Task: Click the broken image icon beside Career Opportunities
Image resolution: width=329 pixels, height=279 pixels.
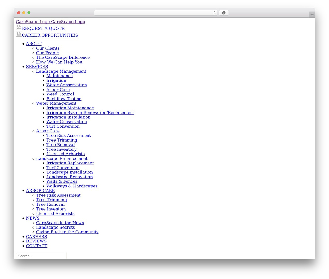Action: click(19, 34)
